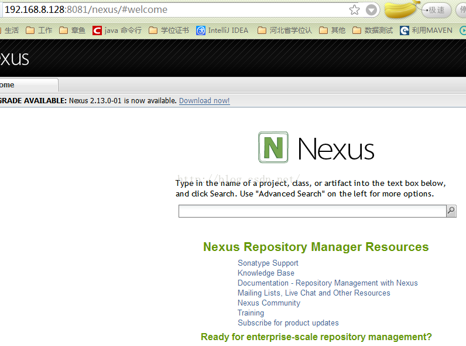The height and width of the screenshot is (346, 466).
Task: Click the bookmark star icon in address bar
Action: click(x=354, y=10)
